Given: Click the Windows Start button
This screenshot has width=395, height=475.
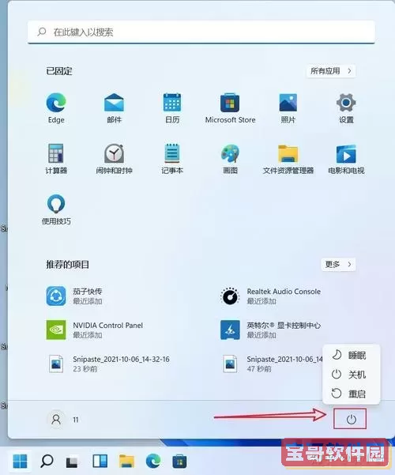Looking at the screenshot, I should [21, 462].
